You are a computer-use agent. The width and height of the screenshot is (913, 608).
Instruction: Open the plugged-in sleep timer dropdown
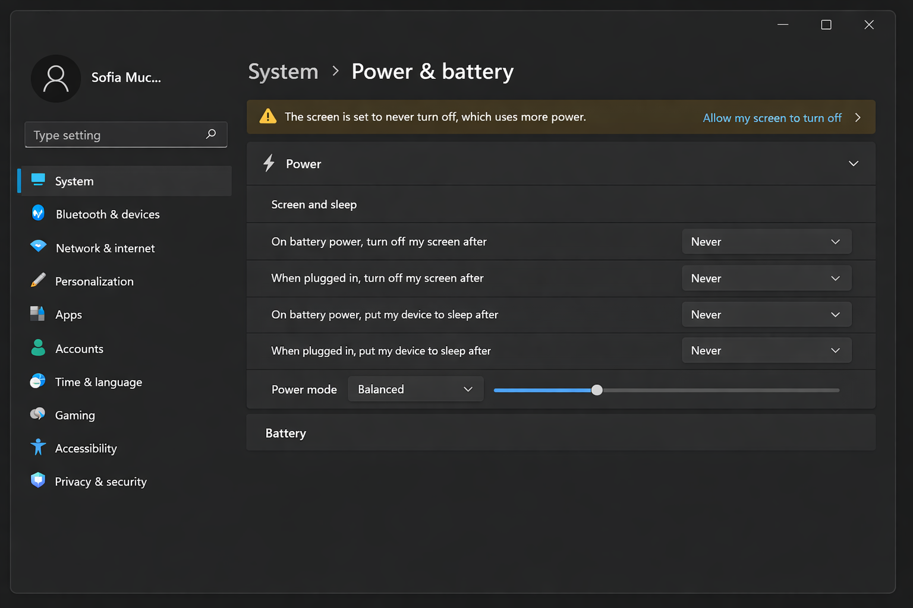click(x=766, y=350)
